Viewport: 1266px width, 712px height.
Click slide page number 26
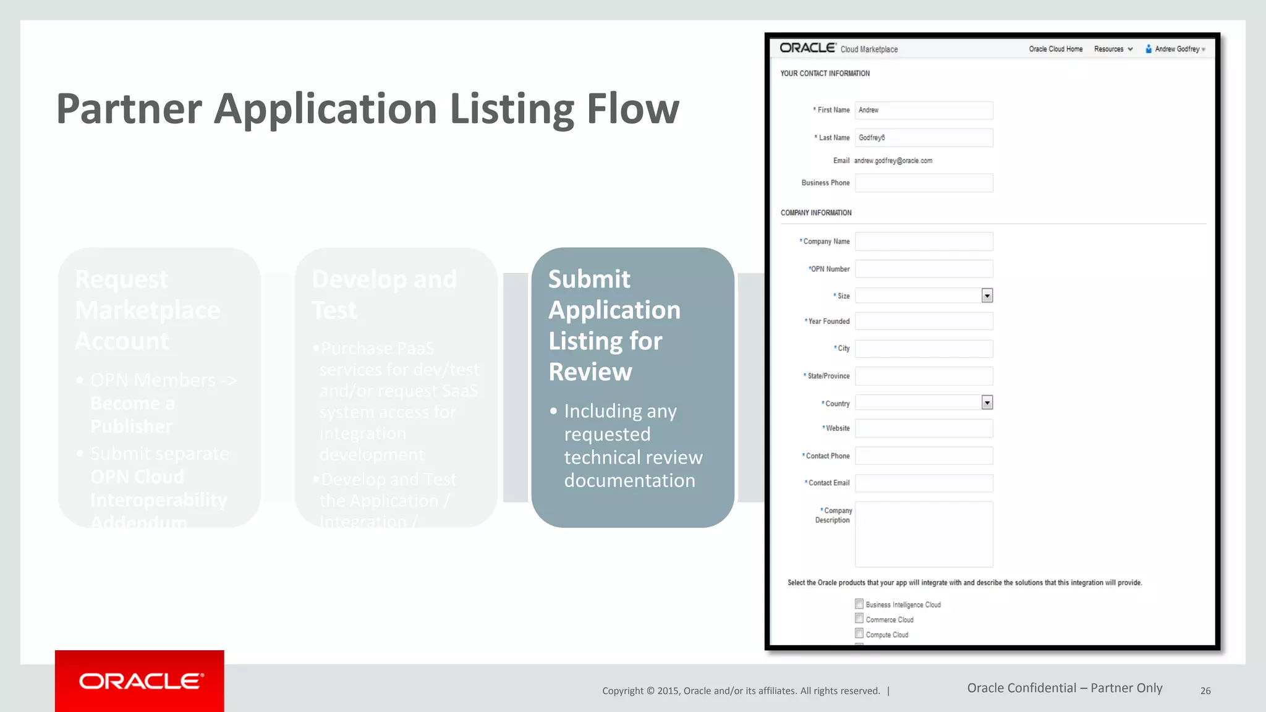pos(1205,691)
